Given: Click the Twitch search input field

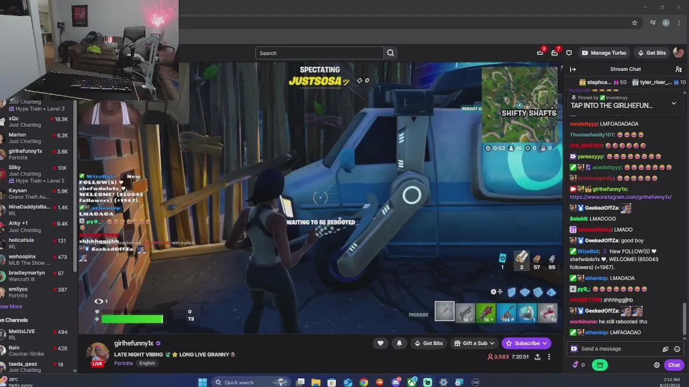Looking at the screenshot, I should (319, 53).
